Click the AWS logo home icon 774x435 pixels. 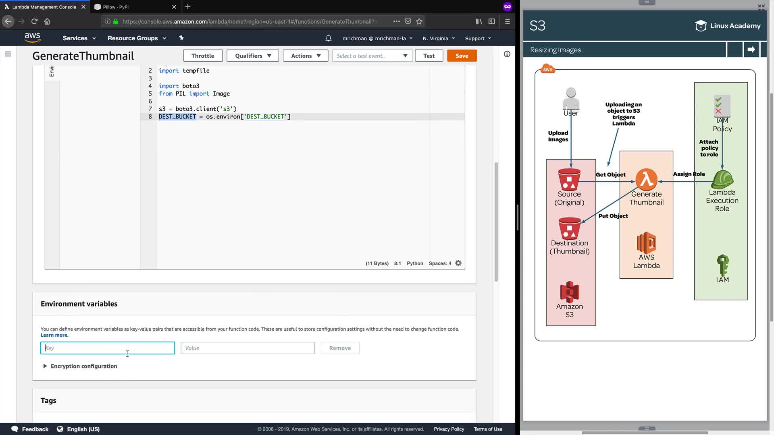point(32,38)
